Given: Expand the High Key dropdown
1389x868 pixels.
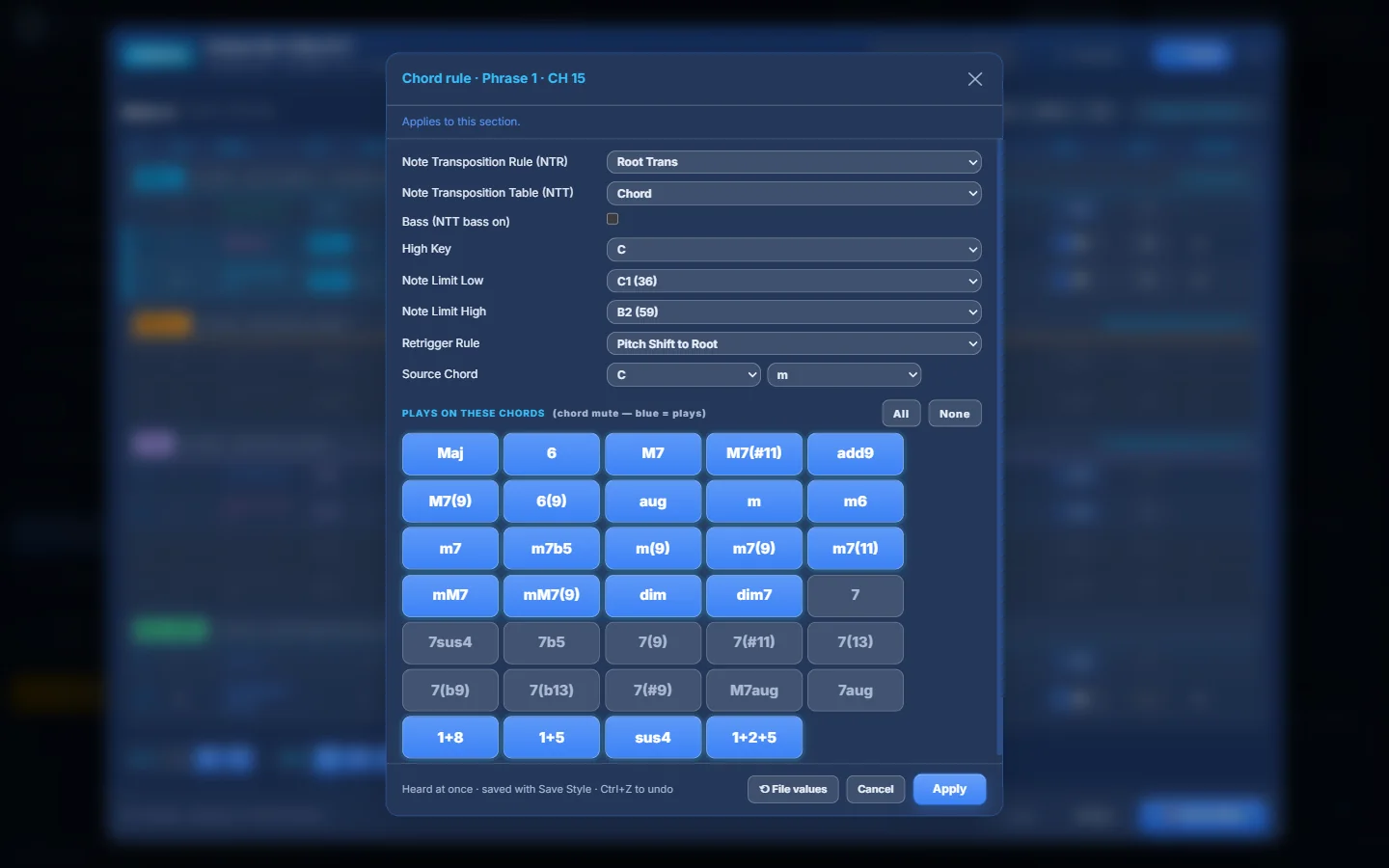Looking at the screenshot, I should 794,250.
